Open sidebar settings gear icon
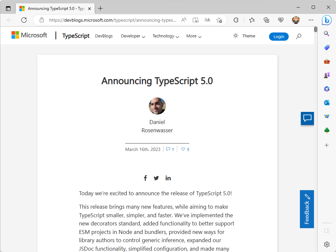 (x=326, y=244)
